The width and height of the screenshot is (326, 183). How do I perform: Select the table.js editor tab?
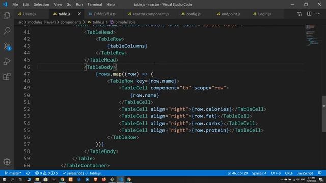(64, 14)
